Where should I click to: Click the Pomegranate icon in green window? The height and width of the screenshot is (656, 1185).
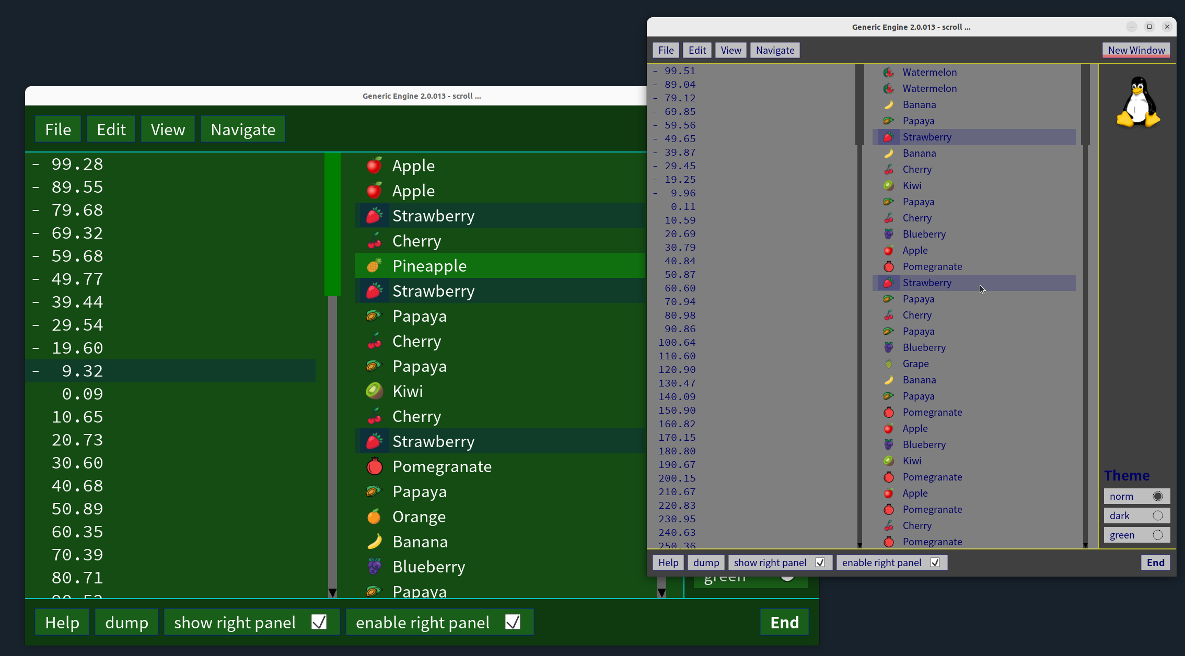point(374,466)
